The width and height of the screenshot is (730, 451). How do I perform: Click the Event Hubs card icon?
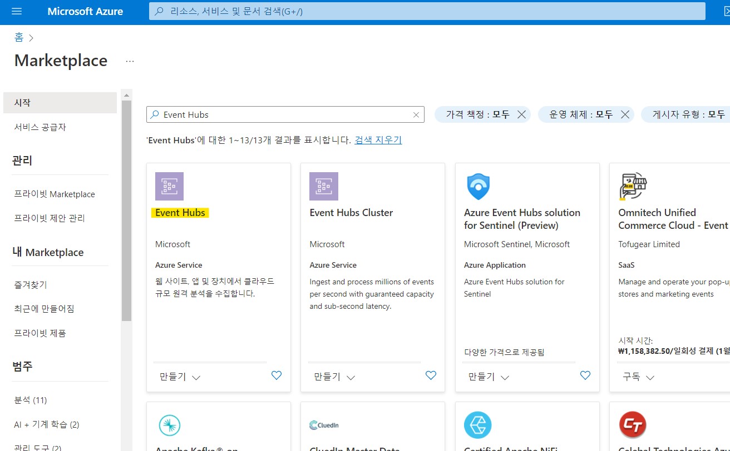tap(169, 186)
